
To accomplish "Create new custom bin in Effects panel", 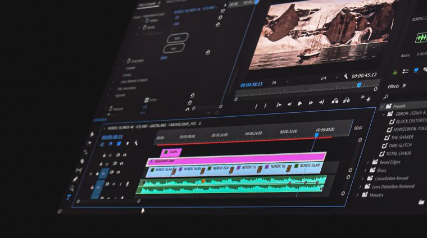I will 421,202.
